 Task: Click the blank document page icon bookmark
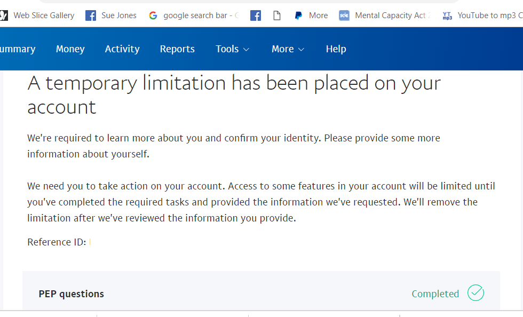(277, 15)
